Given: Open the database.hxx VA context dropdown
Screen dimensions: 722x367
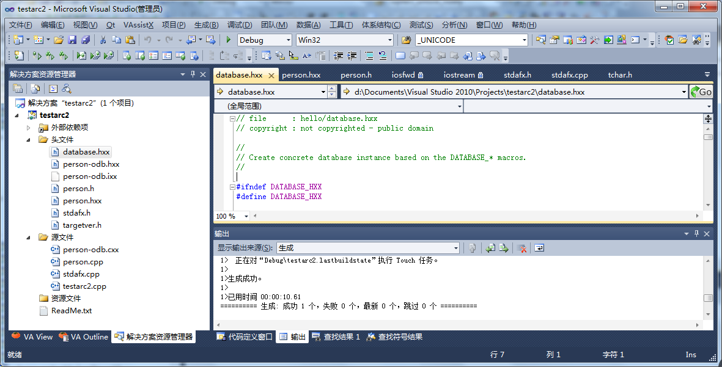Looking at the screenshot, I should tap(323, 92).
